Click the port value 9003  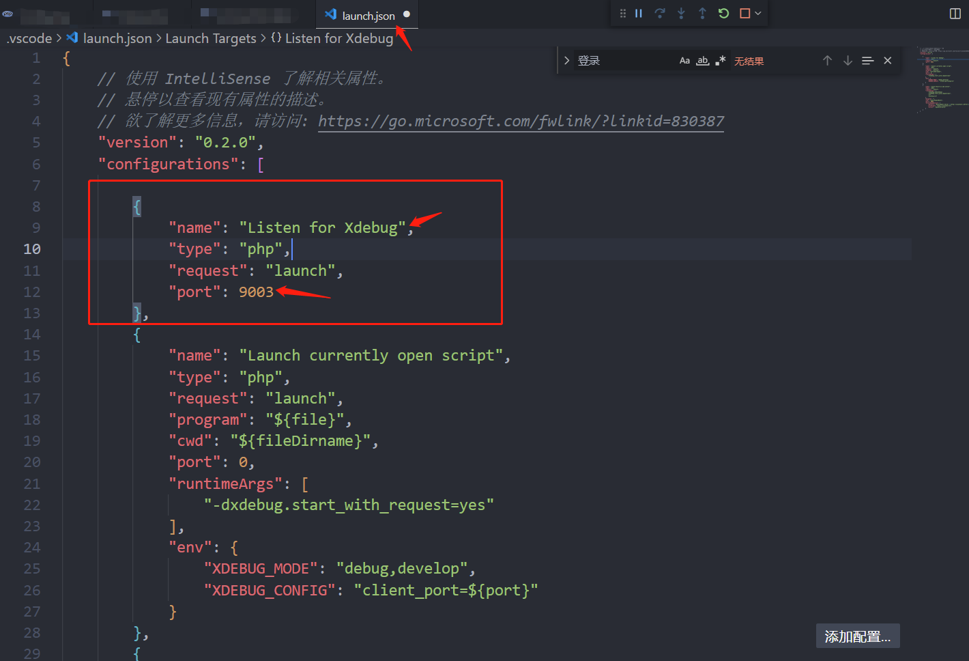click(256, 292)
